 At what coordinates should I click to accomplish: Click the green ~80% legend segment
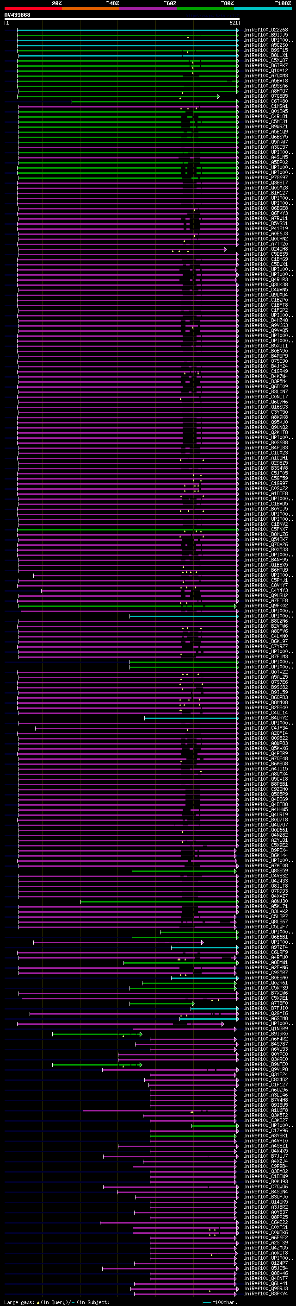(205, 8)
